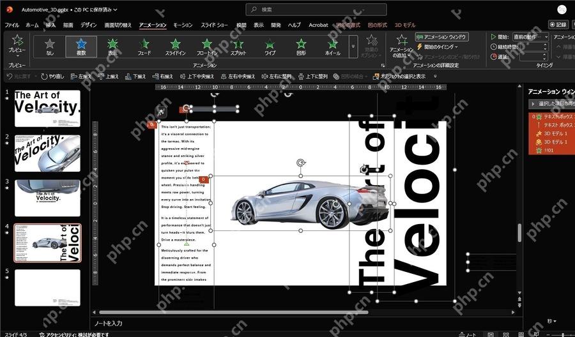The width and height of the screenshot is (575, 337).
Task: Switch to the 3D モデル tab
Action: click(x=405, y=25)
